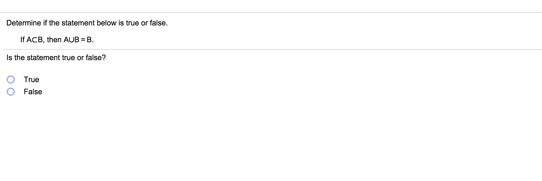Viewport: 542px width, 181px height.
Task: Click the word 'below' in the instruction
Action: [106, 23]
